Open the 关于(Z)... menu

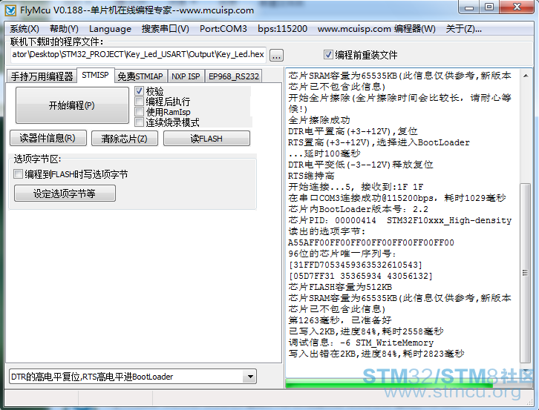463,29
